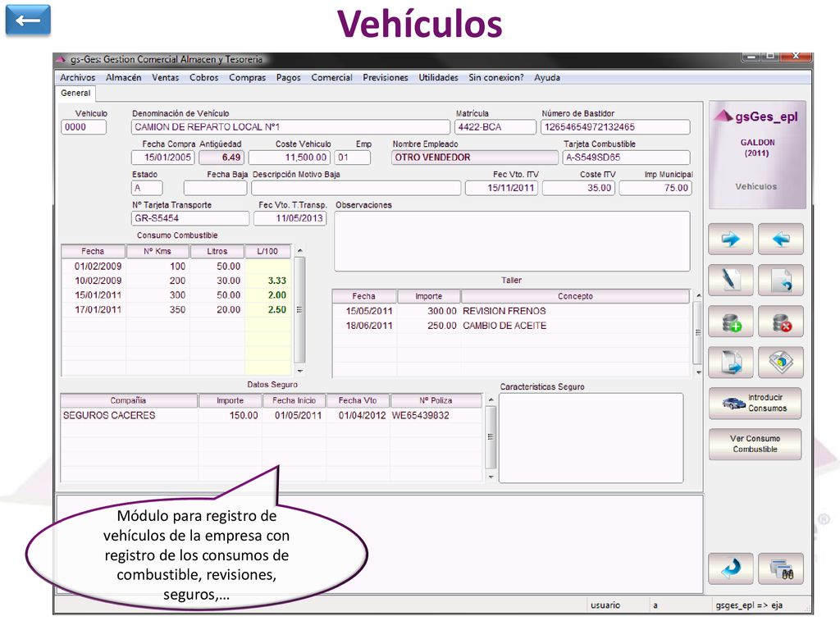
Task: Open the Comercial menu
Action: (x=331, y=78)
